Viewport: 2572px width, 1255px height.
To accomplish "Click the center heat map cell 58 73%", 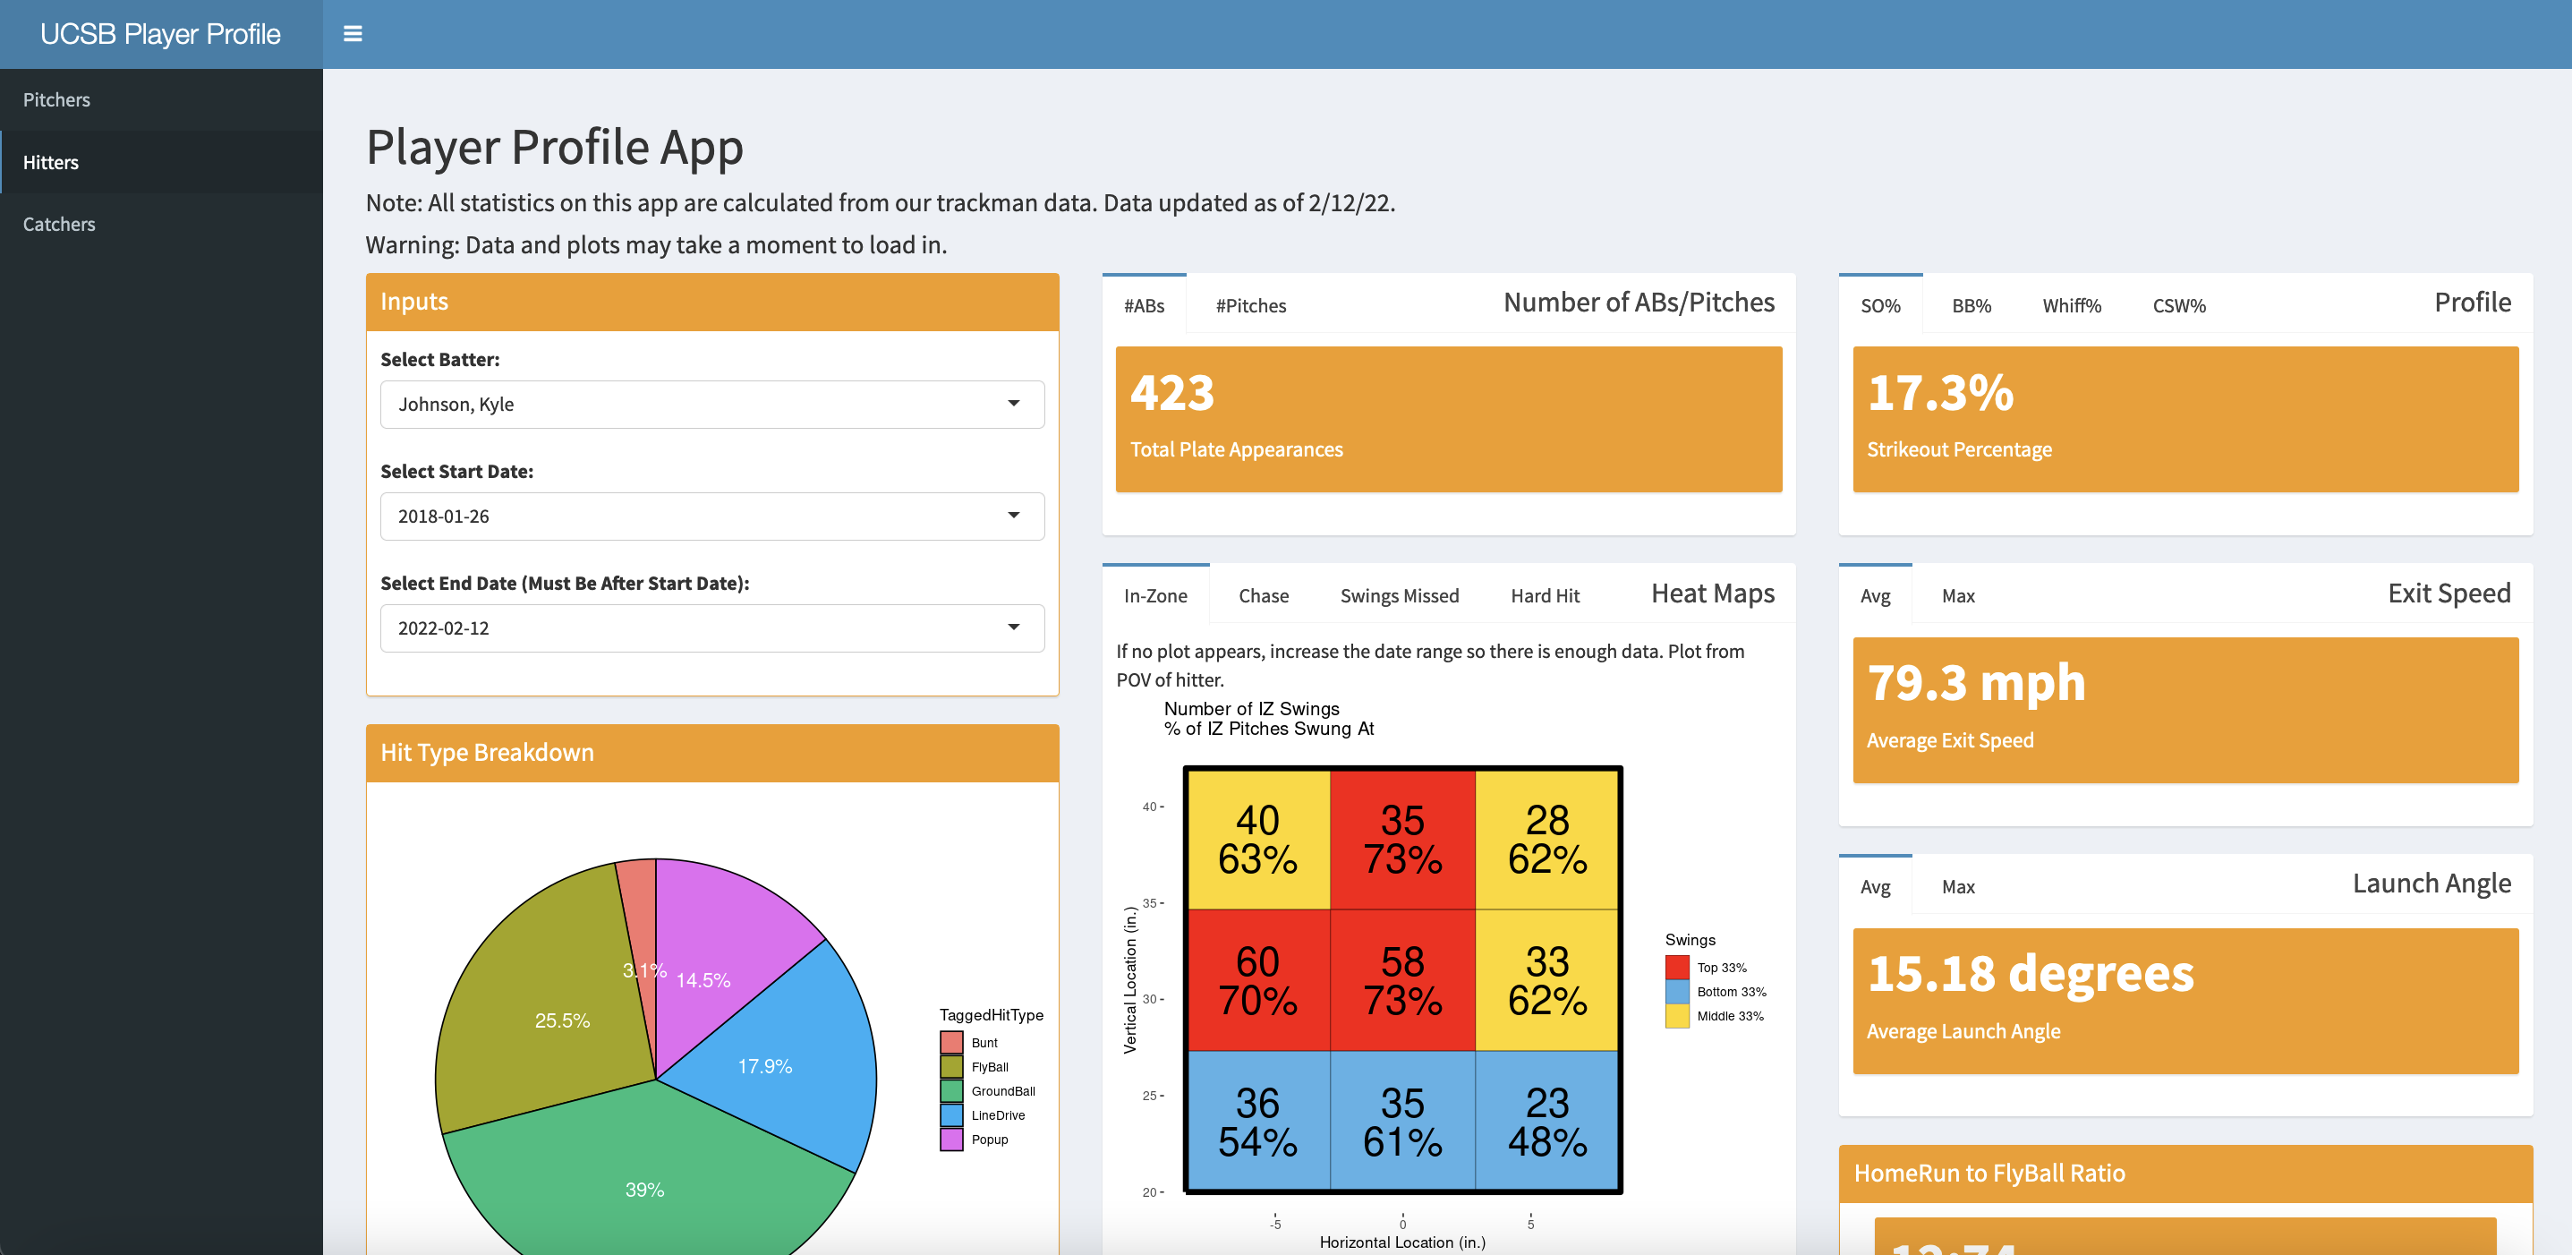I will [1401, 979].
